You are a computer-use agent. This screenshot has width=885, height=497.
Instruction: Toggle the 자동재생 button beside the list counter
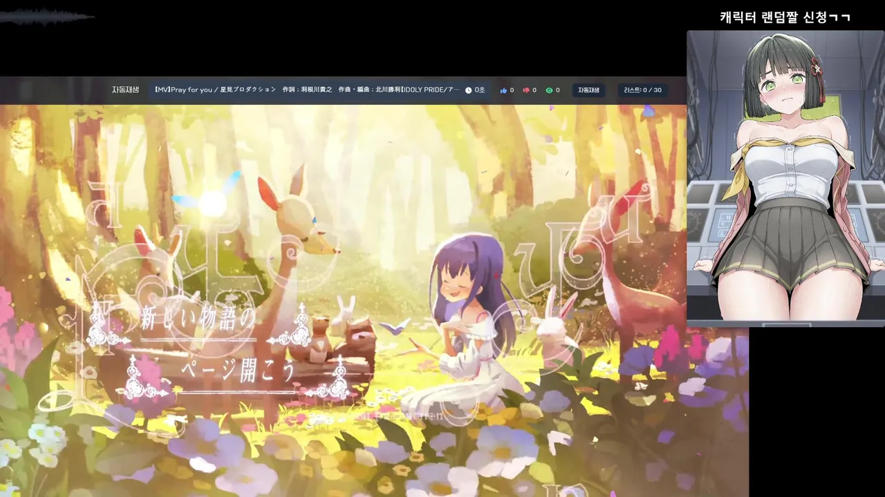(588, 90)
